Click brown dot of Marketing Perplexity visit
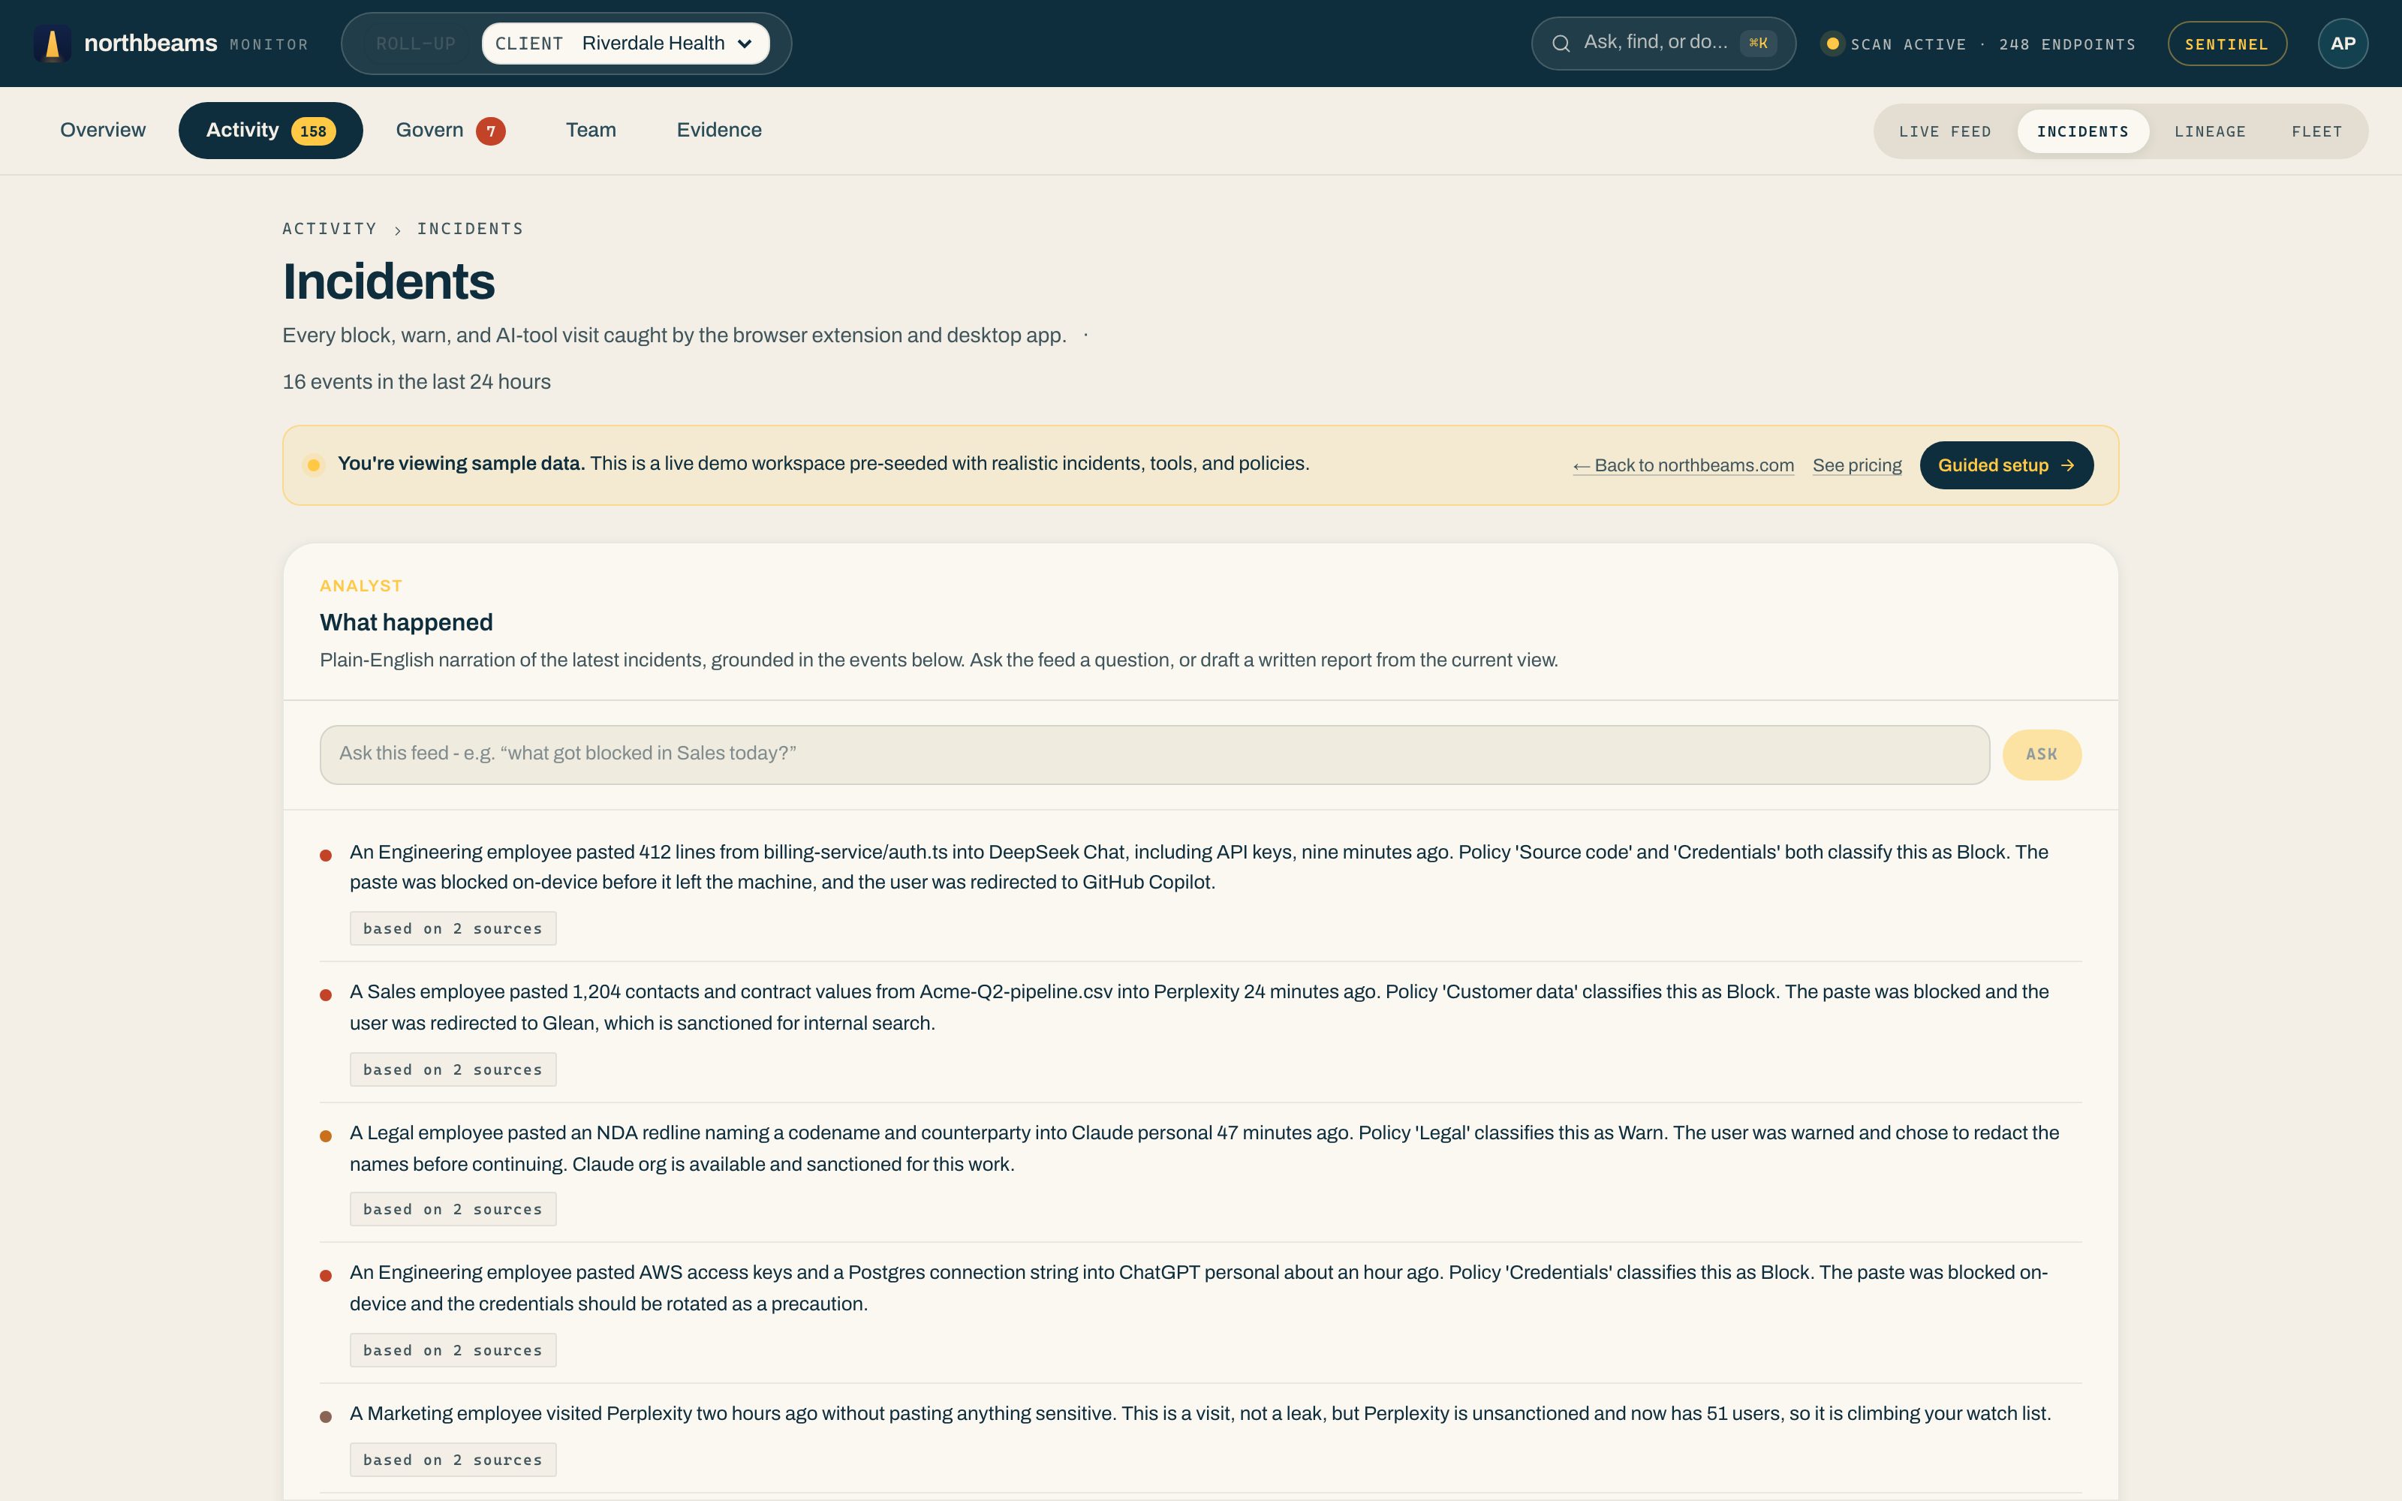 326,1417
